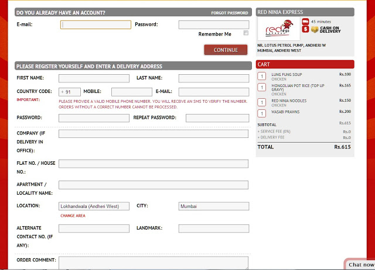375x270 pixels.
Task: Click the Flat No. / House No. field
Action: [x=154, y=164]
